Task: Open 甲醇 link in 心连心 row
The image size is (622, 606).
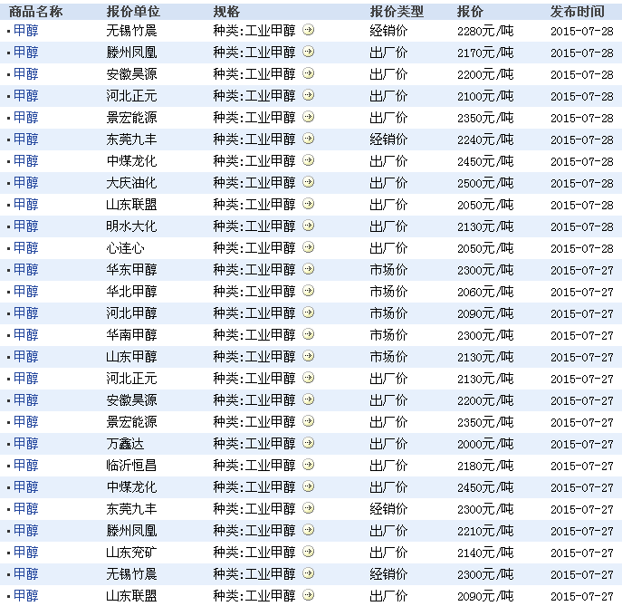Action: click(25, 248)
